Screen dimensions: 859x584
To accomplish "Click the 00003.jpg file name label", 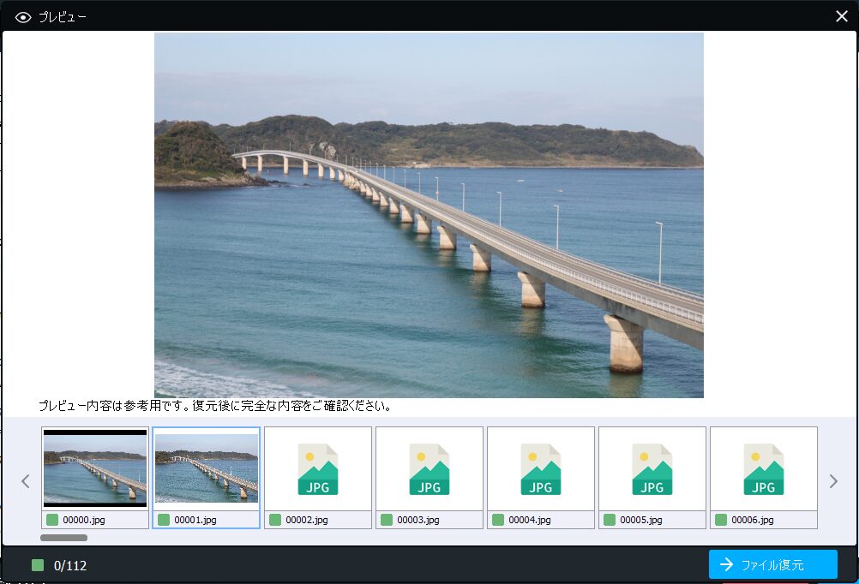I will click(418, 520).
